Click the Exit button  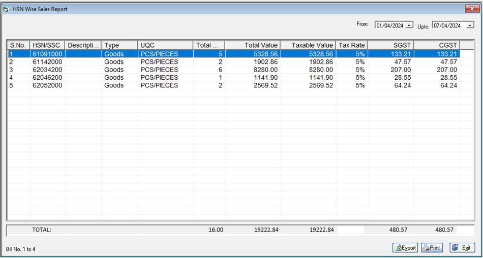tap(462, 248)
